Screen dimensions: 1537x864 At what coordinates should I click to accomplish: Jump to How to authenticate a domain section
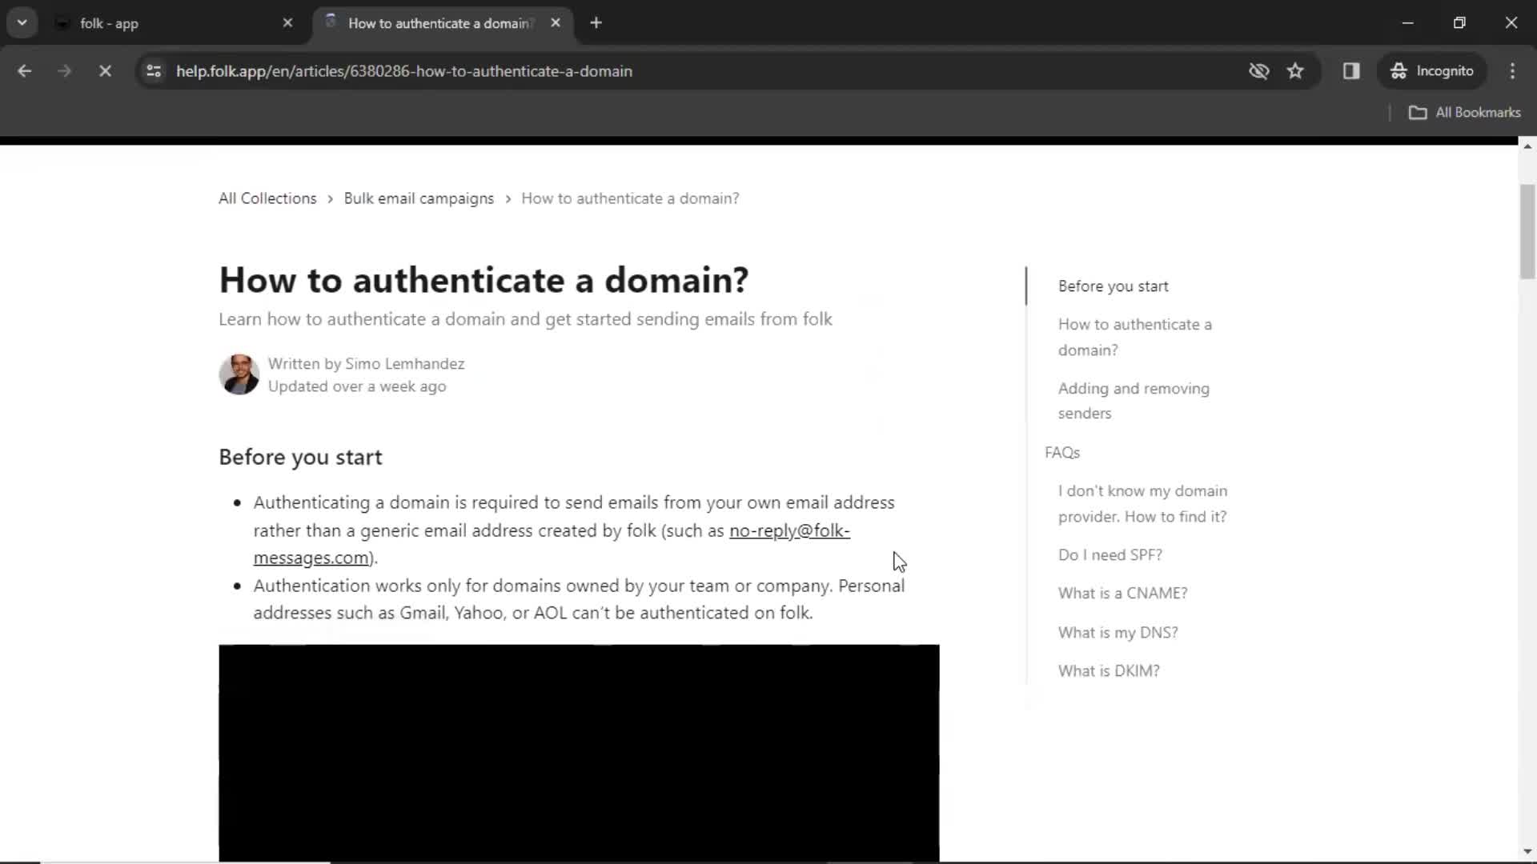point(1134,337)
